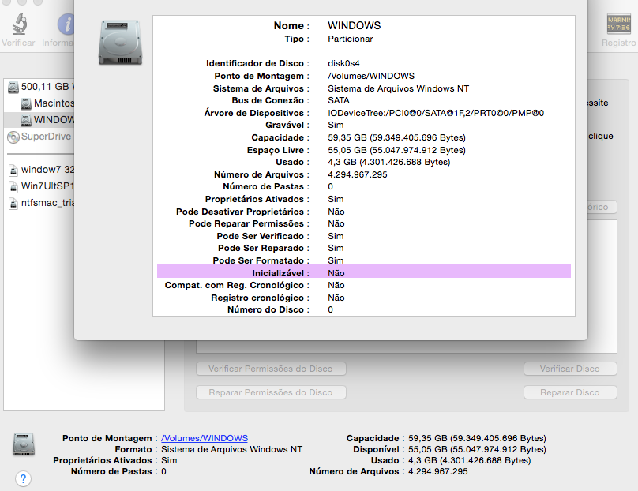Screen dimensions: 638x491
Task: Click the drive icon in bottom info bar
Action: pos(24,444)
